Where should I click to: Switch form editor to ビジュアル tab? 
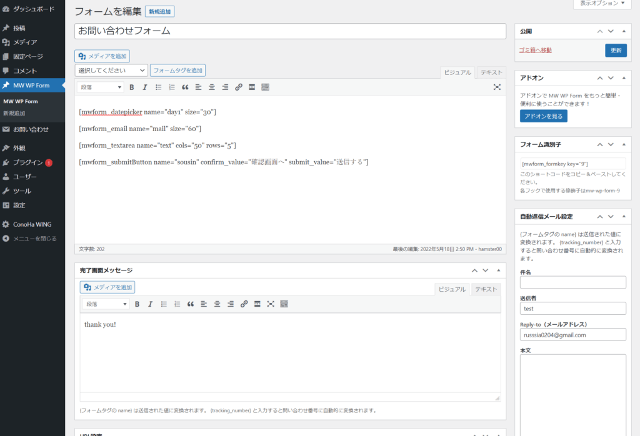pos(457,72)
